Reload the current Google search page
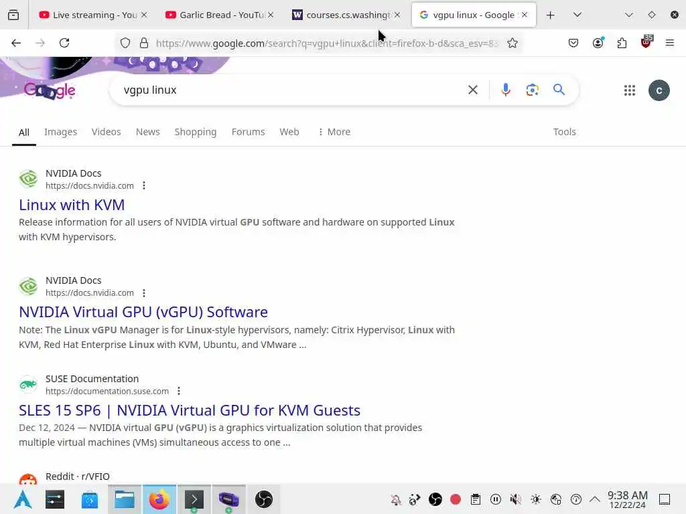Screen dimensions: 686x514 [x=64, y=43]
